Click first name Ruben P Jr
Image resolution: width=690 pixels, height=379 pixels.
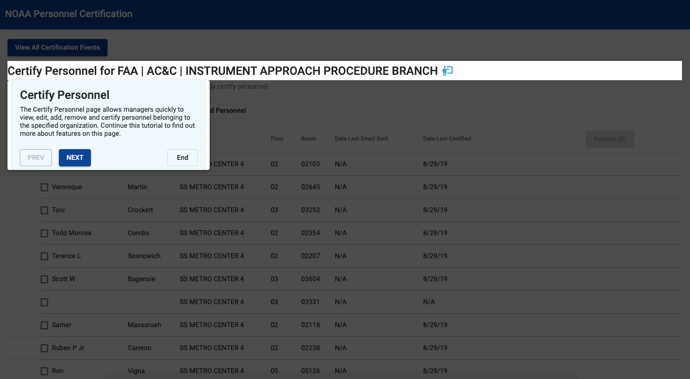click(x=68, y=348)
